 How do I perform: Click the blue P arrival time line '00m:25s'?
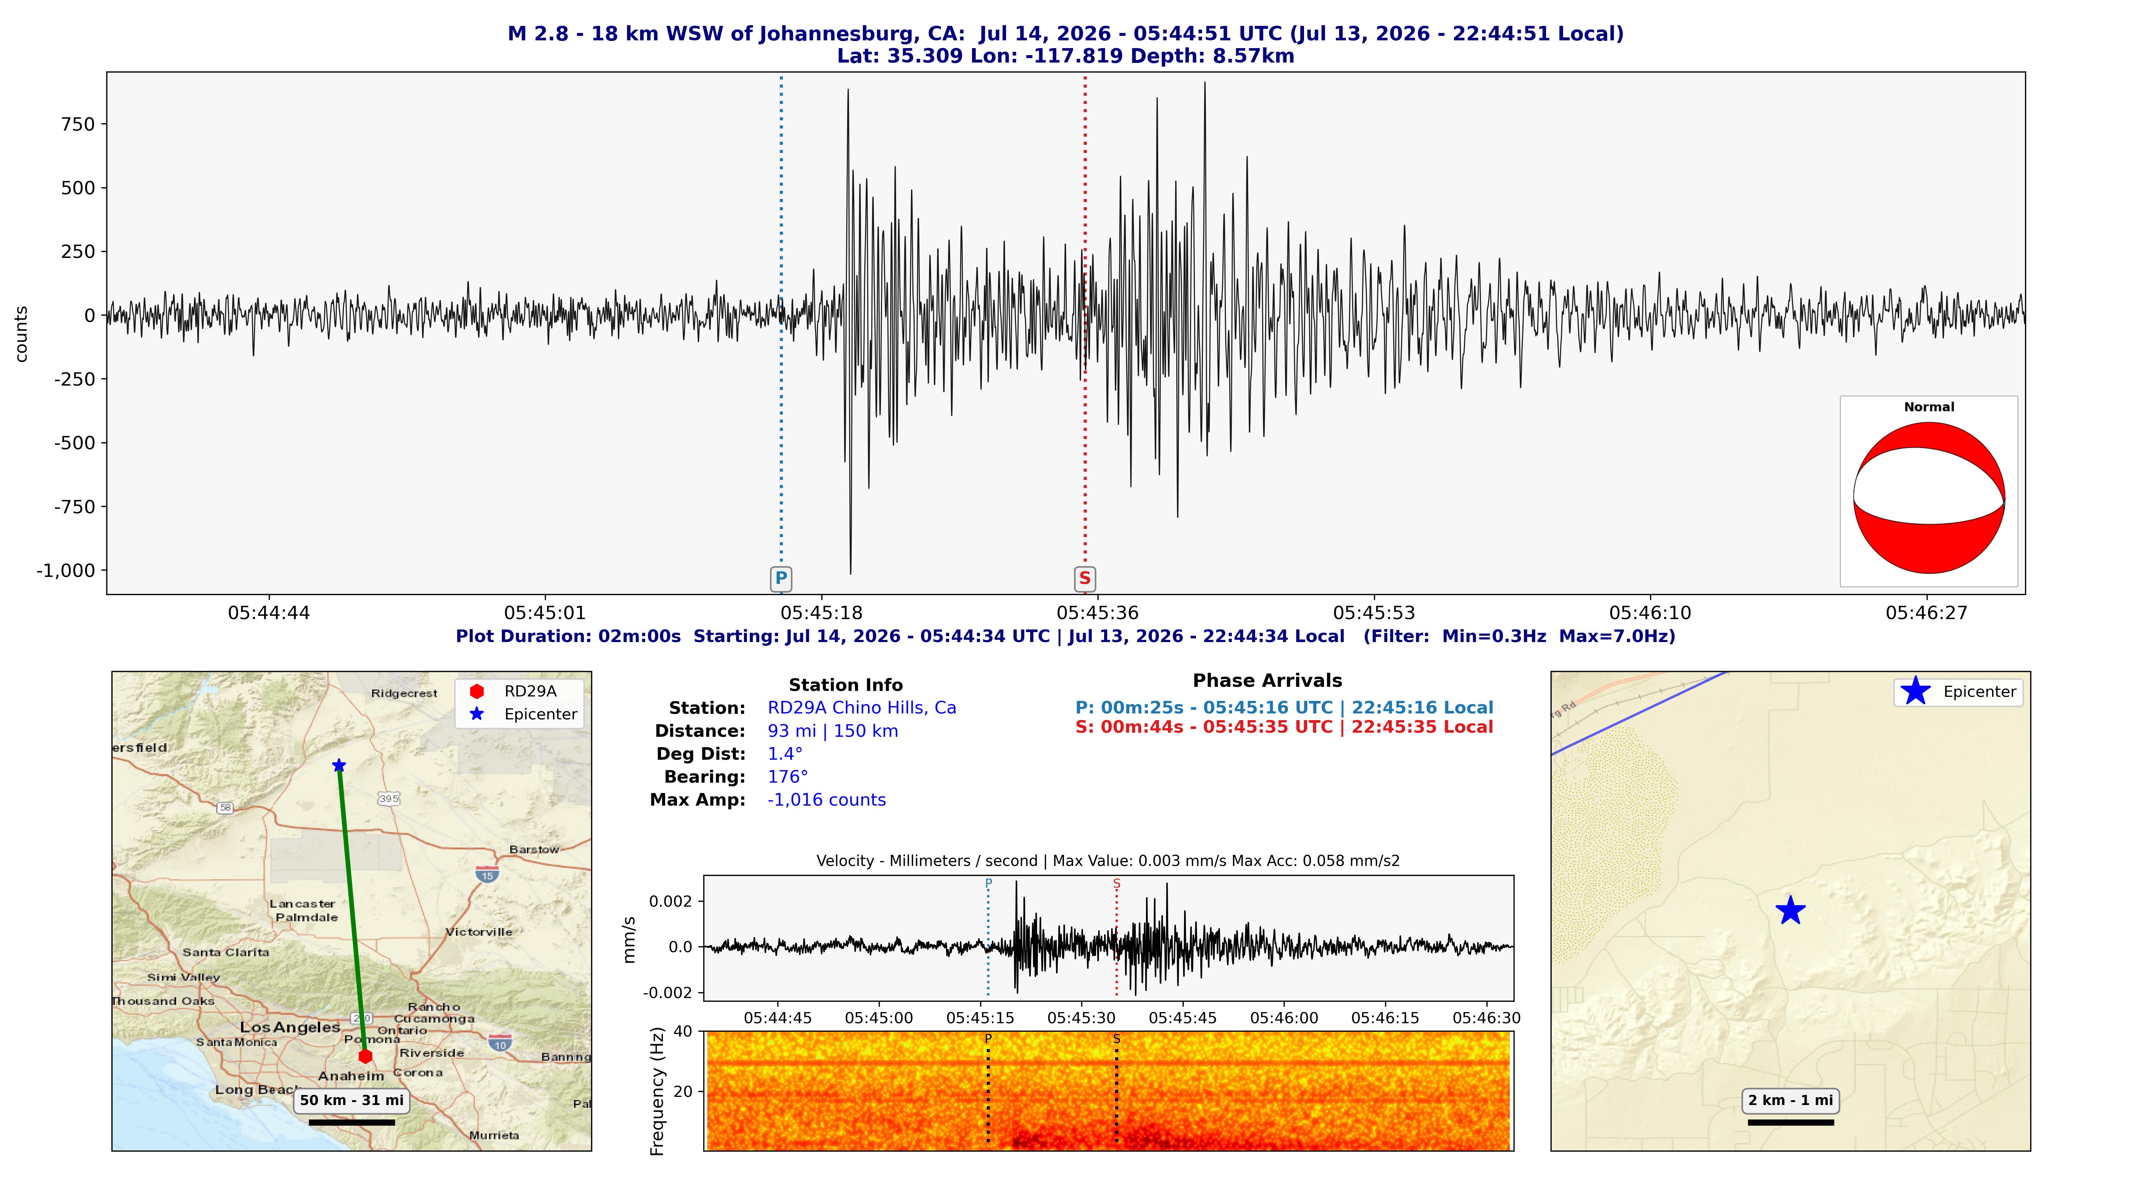1284,708
